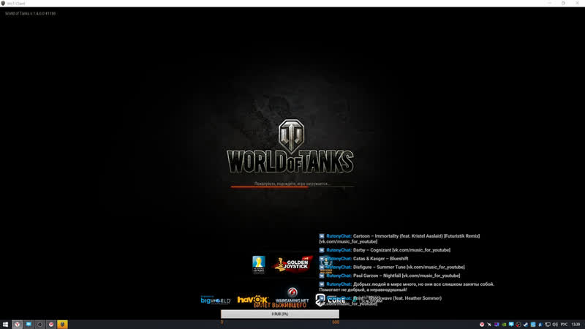585x329 pixels.
Task: Click the Havok logo
Action: coord(253,300)
